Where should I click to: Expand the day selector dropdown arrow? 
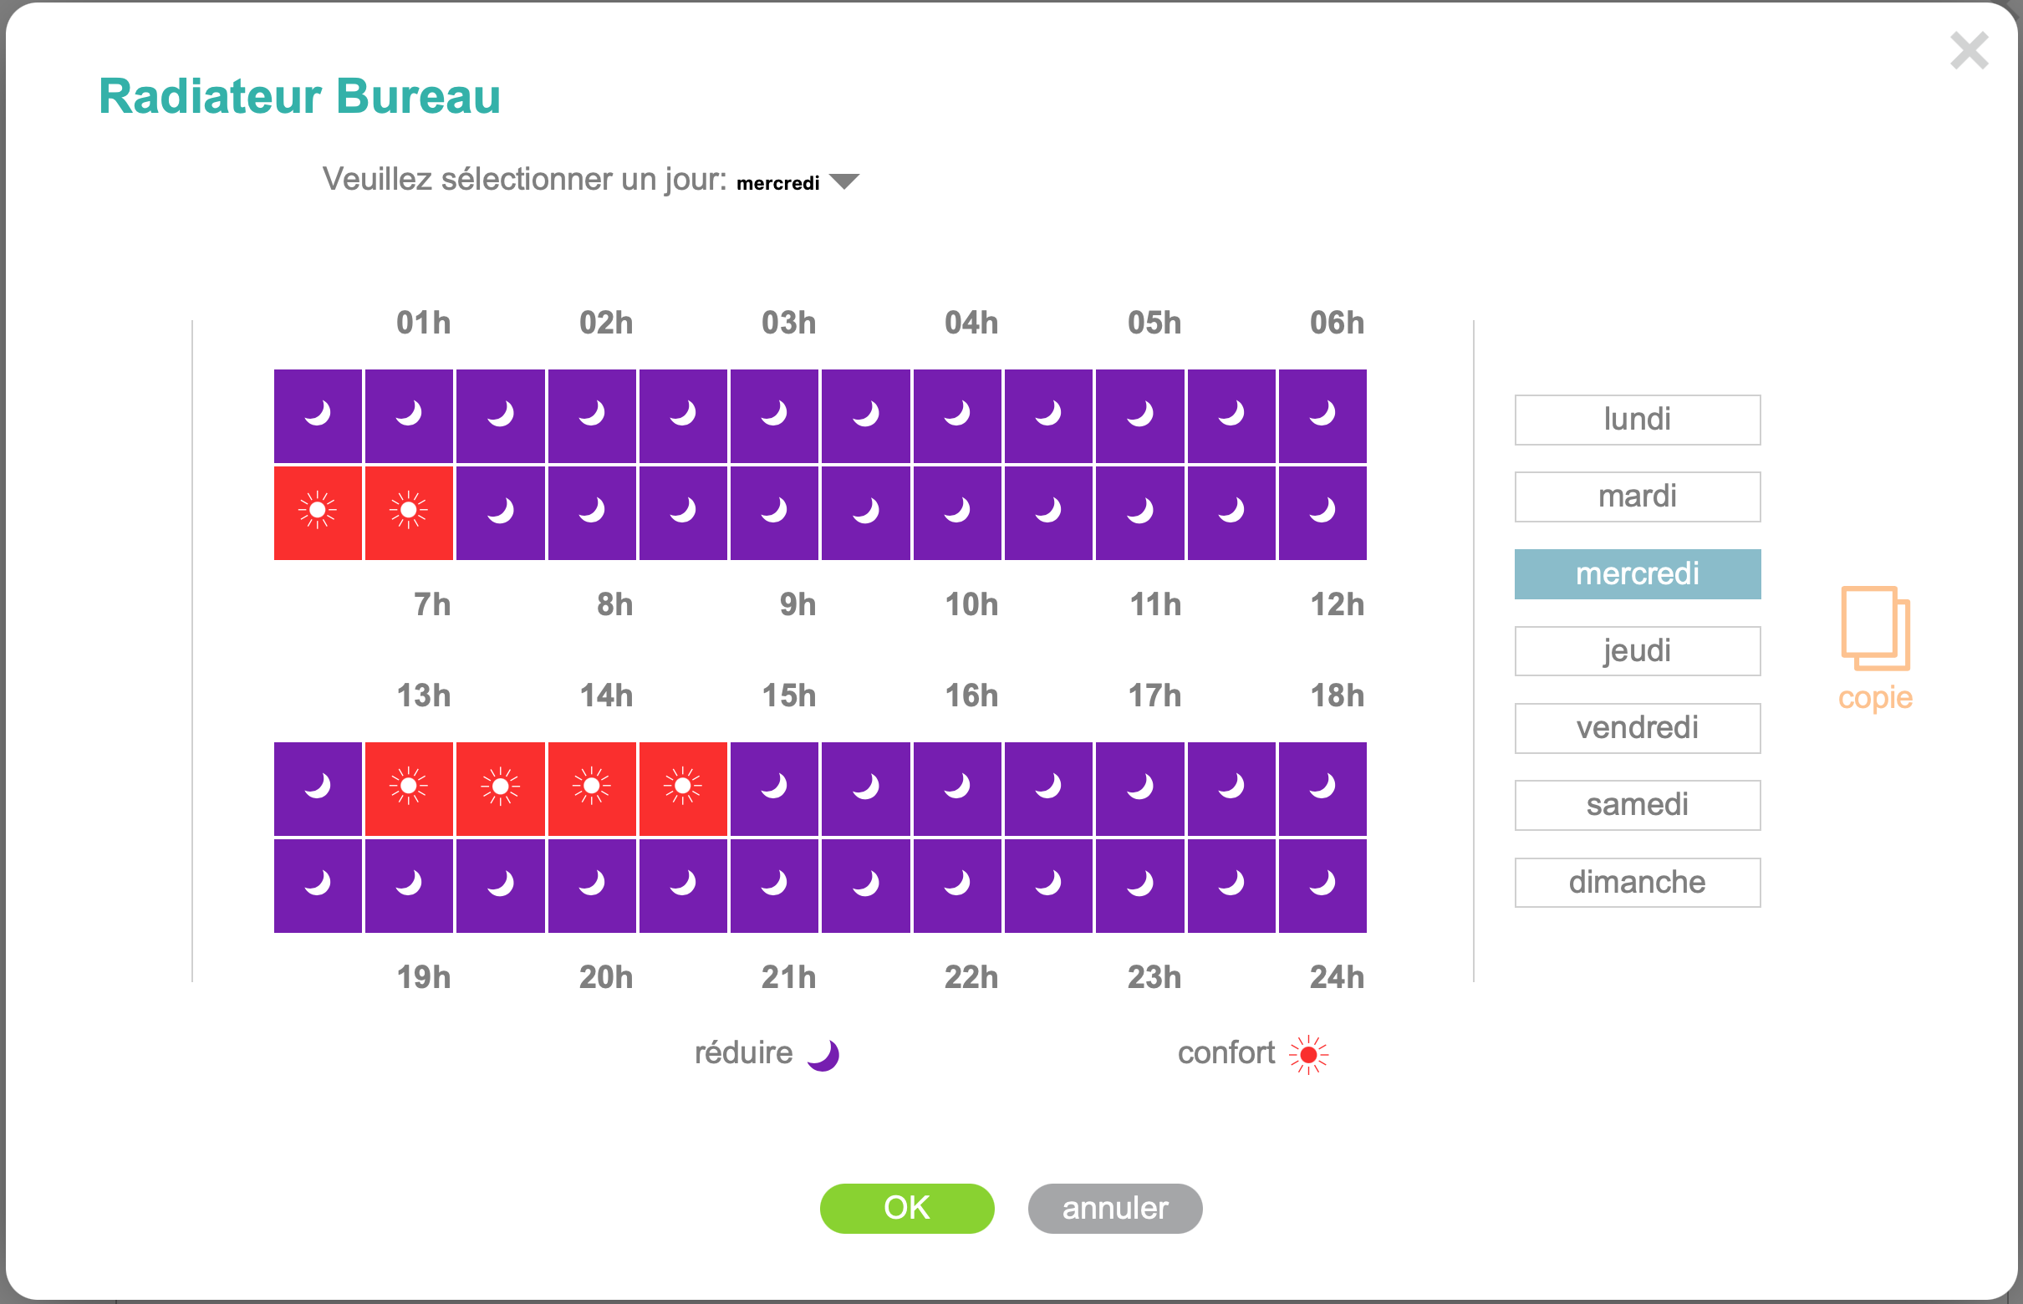tap(844, 181)
